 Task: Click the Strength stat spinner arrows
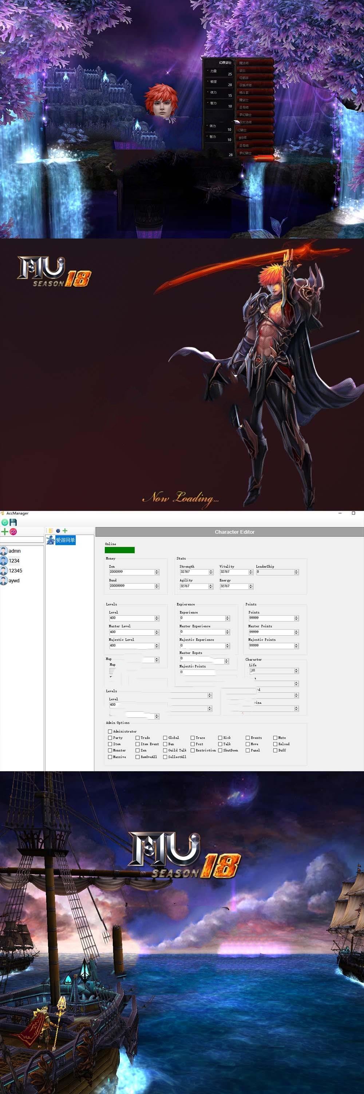(x=211, y=572)
